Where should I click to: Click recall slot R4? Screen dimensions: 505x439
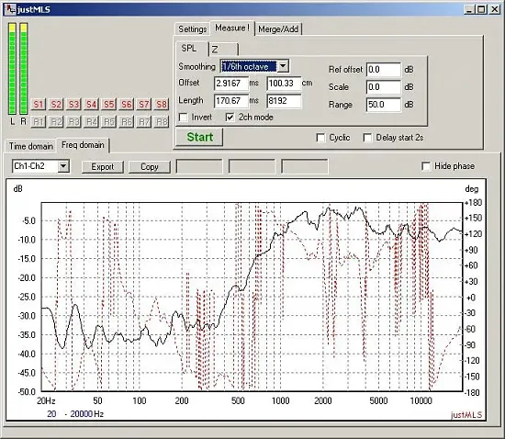coord(91,122)
